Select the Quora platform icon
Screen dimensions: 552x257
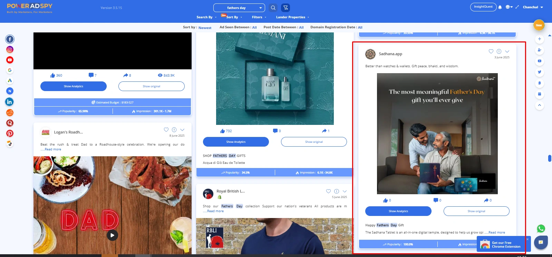pos(10,123)
